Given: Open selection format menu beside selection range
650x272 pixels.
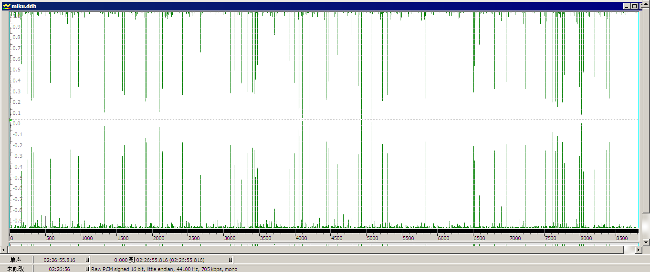Looking at the screenshot, I should pyautogui.click(x=231, y=260).
